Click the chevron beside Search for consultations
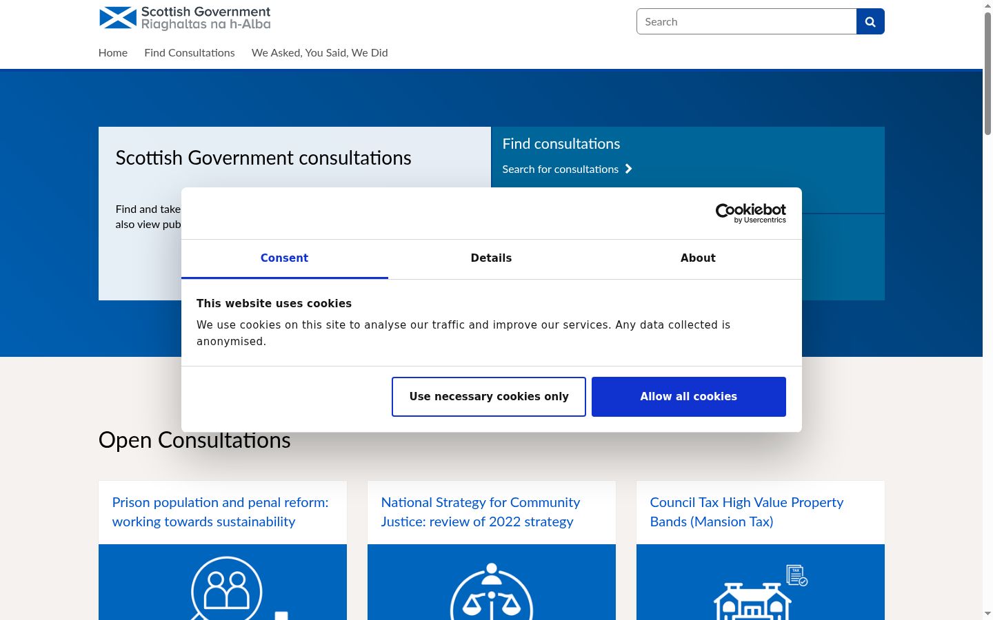 pos(628,169)
